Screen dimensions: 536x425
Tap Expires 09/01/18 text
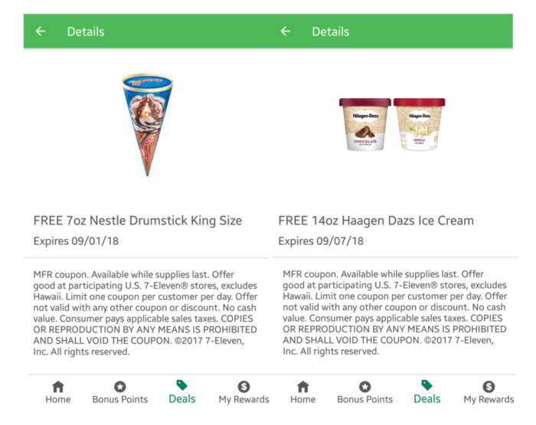click(76, 241)
